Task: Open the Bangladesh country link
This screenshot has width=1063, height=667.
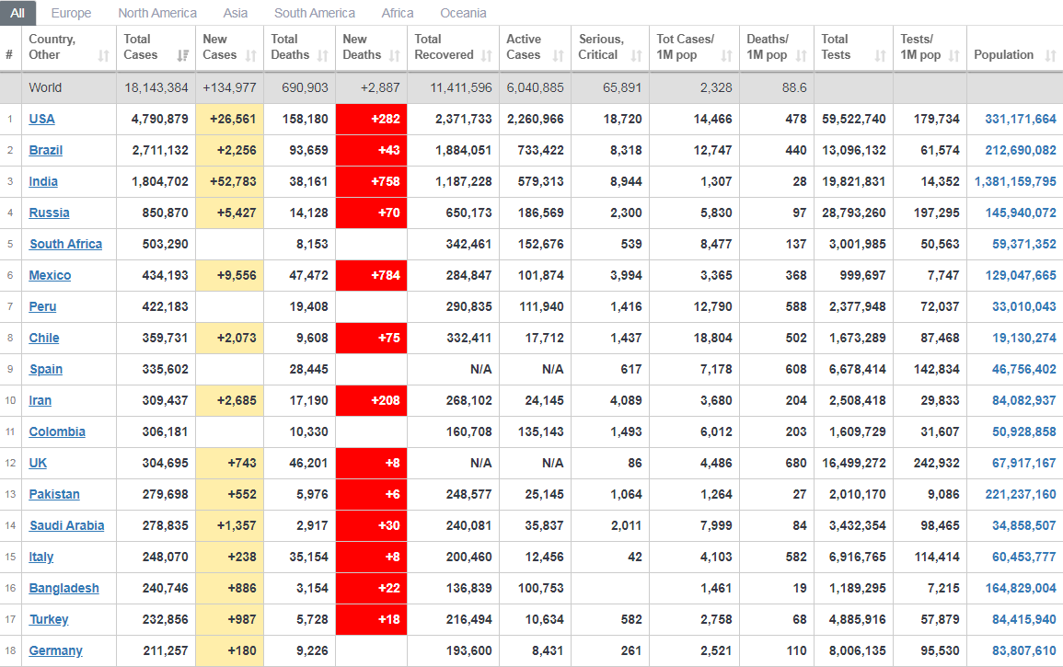Action: (64, 588)
